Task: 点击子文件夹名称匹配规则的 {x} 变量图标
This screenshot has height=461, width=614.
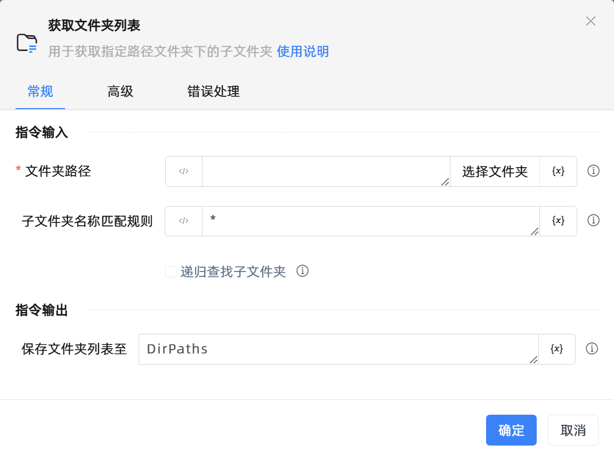Action: click(x=558, y=221)
